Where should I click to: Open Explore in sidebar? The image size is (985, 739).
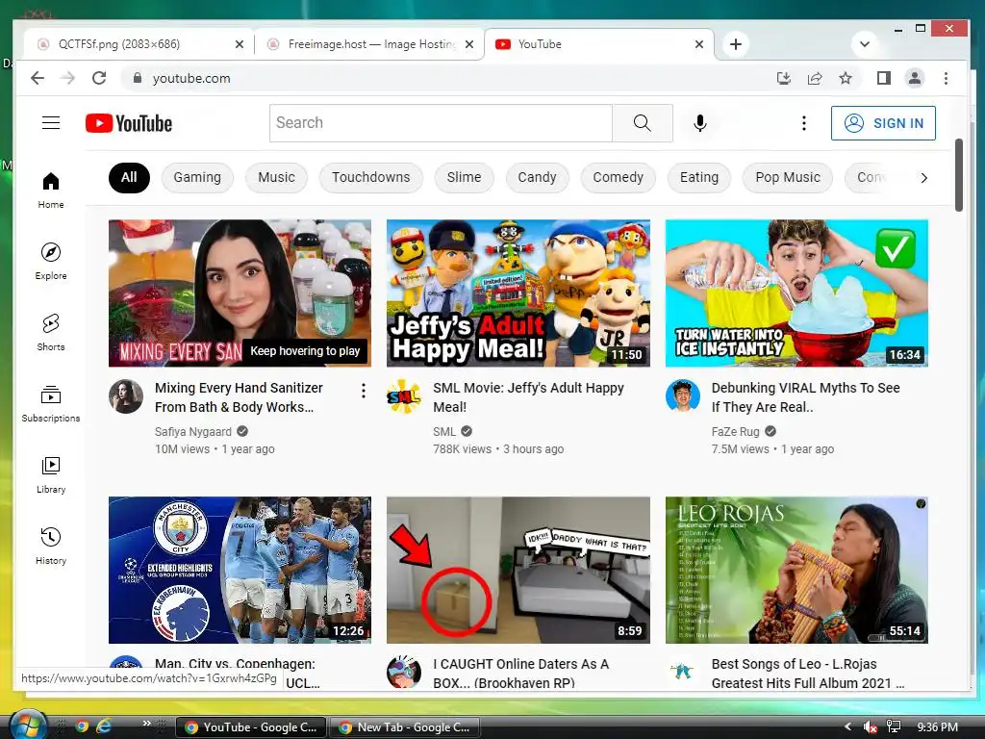(51, 262)
